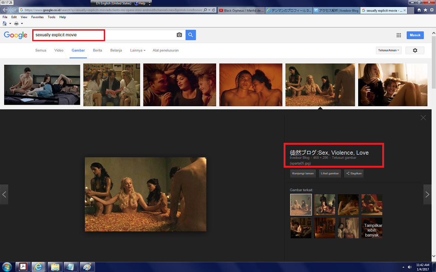Click the browser Home icon at top right
The image size is (436, 272).
pyautogui.click(x=419, y=10)
